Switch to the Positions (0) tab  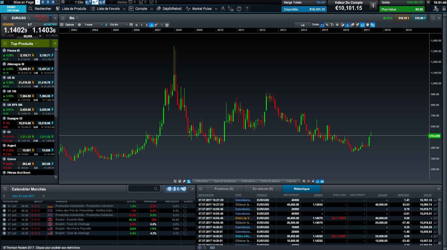click(x=224, y=189)
